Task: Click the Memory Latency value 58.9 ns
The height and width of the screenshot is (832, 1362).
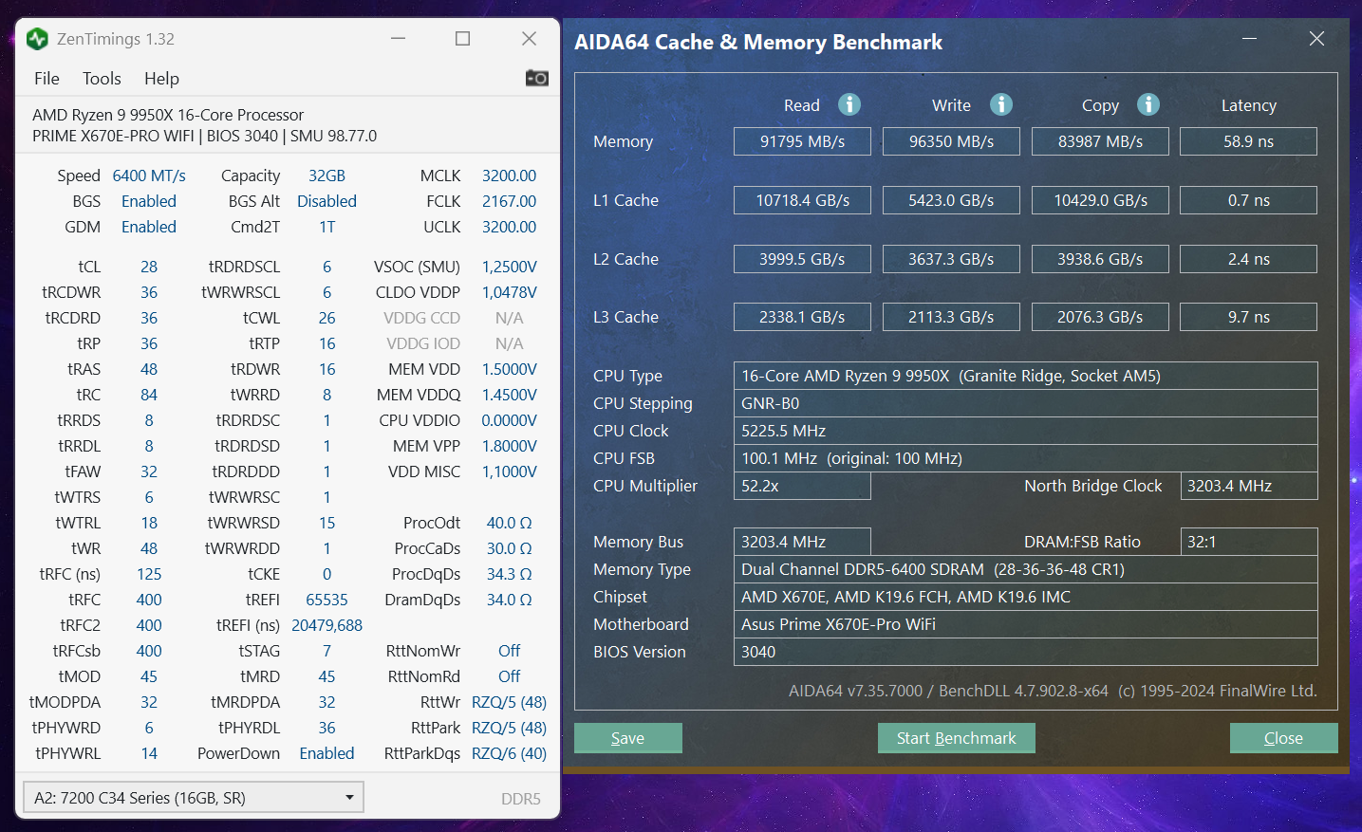Action: tap(1248, 141)
